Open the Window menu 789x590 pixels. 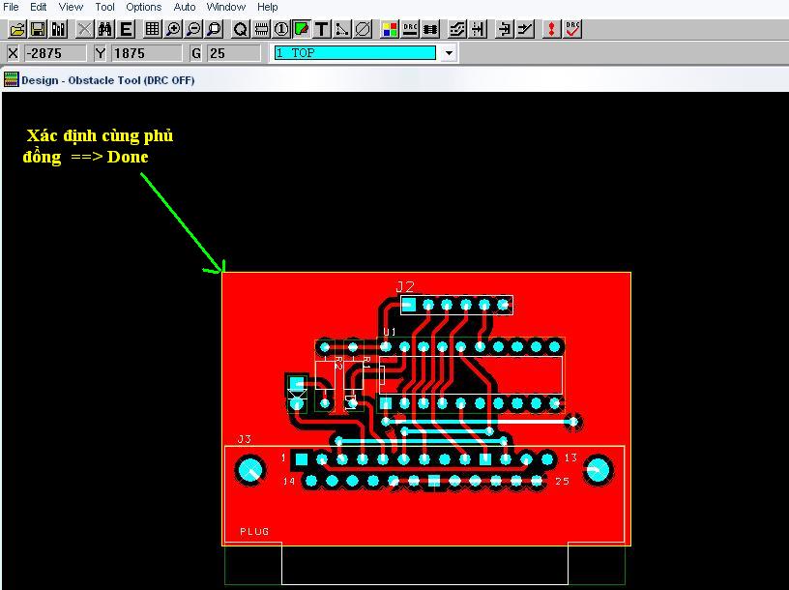tap(226, 7)
